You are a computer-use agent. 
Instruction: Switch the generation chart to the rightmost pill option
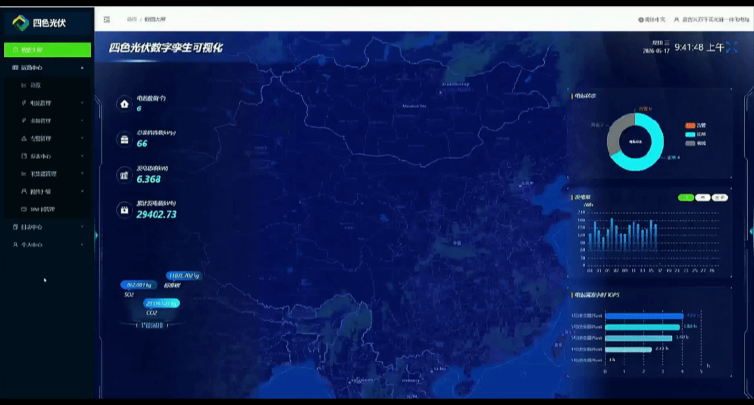pos(719,198)
